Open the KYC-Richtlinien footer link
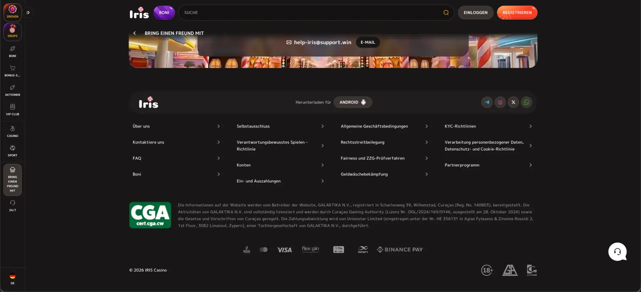 click(x=488, y=126)
